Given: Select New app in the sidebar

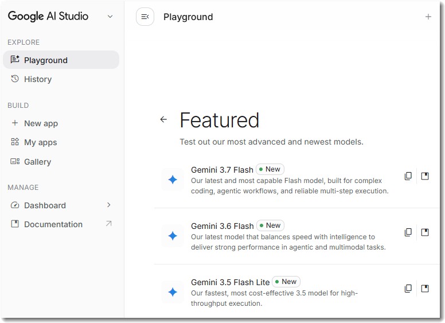Looking at the screenshot, I should 61,123.
